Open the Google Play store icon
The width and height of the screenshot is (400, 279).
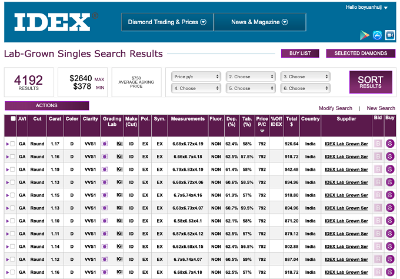tap(365, 35)
